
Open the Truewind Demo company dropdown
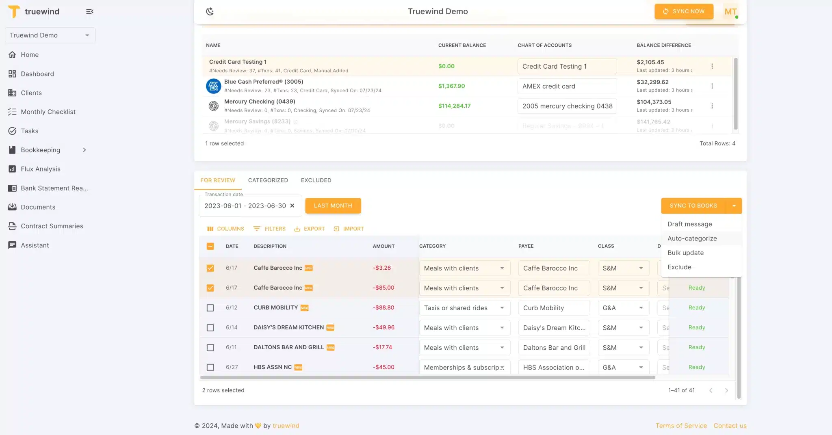point(50,35)
